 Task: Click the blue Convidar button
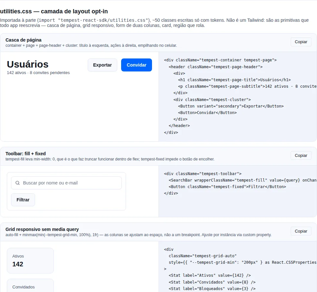pos(136,65)
